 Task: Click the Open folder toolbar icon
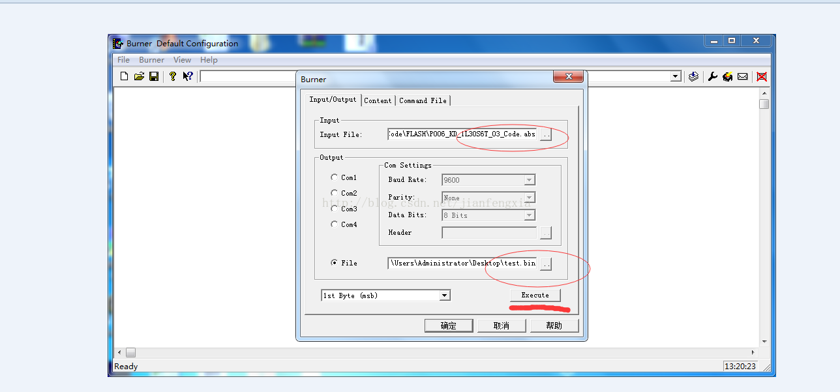click(x=139, y=76)
